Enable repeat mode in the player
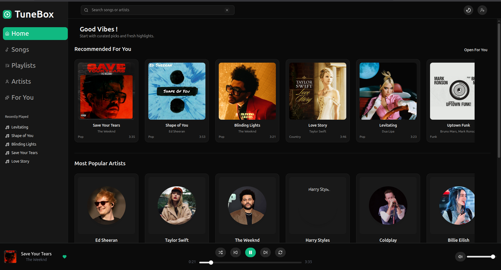This screenshot has height=270, width=501. pos(280,252)
